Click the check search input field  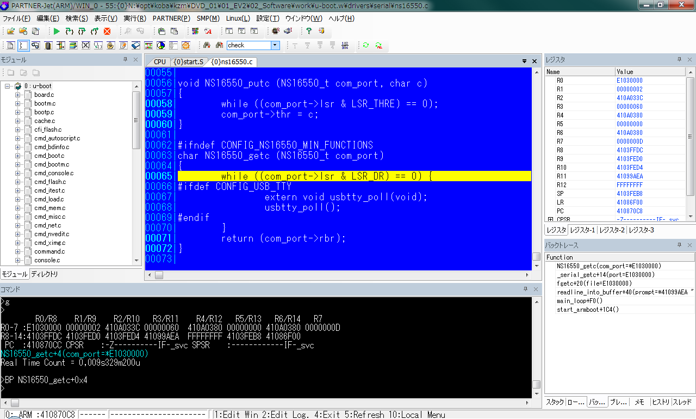(248, 46)
